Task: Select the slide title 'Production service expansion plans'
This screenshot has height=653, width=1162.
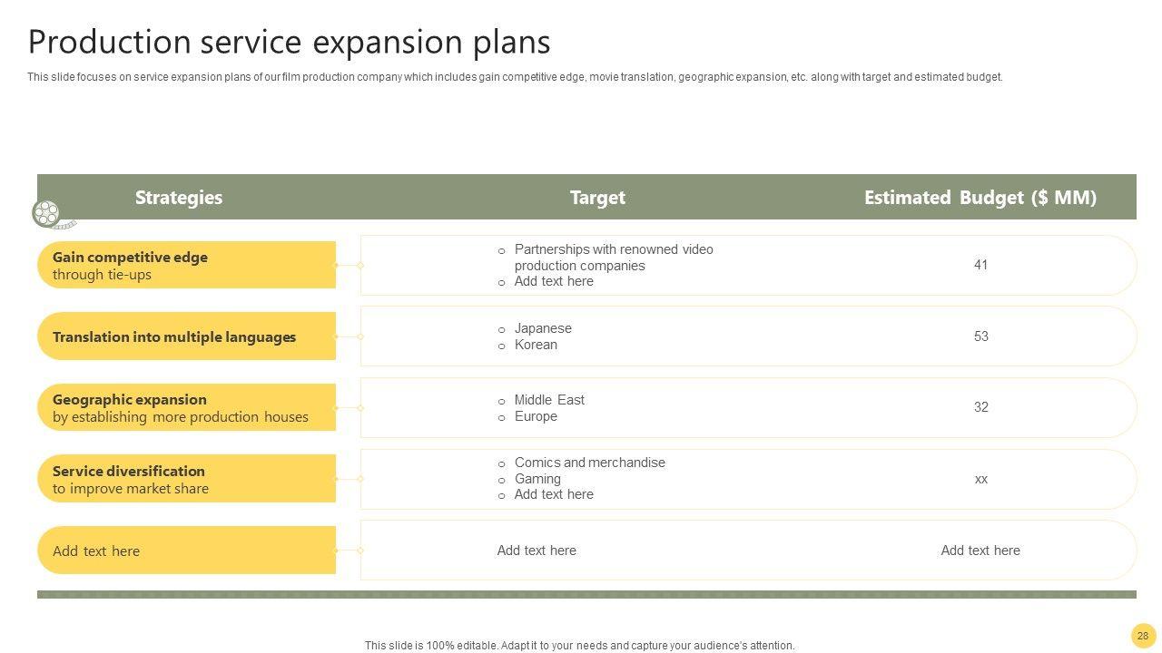Action: click(x=289, y=43)
